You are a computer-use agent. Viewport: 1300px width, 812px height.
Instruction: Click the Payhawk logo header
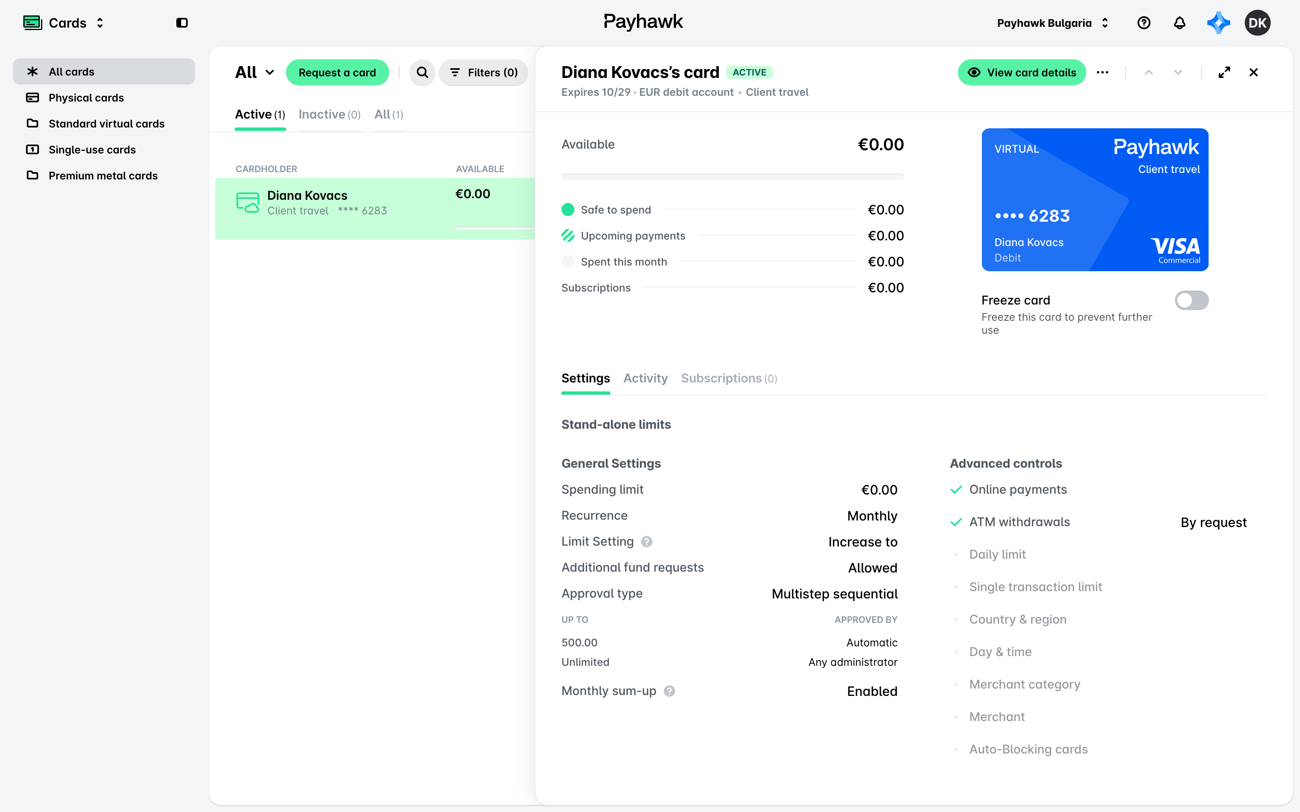643,22
